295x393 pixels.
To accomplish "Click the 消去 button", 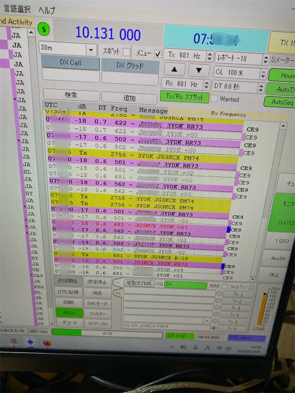I will pyautogui.click(x=97, y=293).
